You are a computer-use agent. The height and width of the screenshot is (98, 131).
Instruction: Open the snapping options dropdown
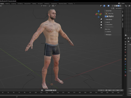pos(55,6)
